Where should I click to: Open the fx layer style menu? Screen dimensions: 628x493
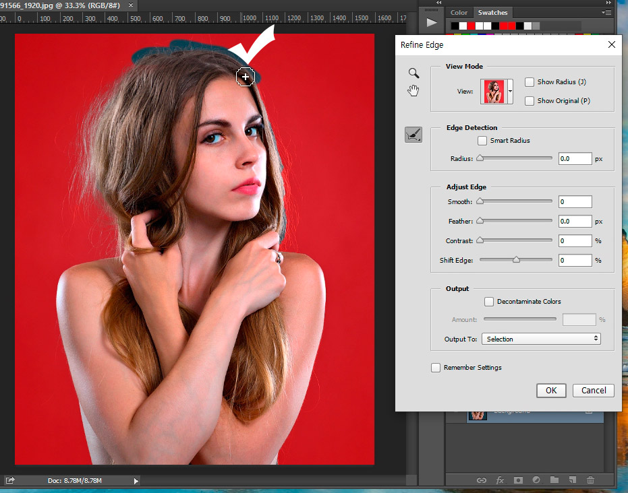pyautogui.click(x=500, y=480)
